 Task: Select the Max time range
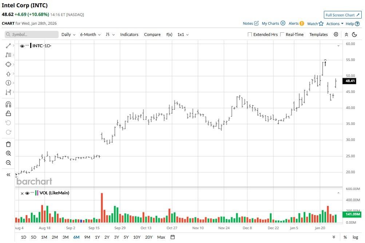pos(161,237)
